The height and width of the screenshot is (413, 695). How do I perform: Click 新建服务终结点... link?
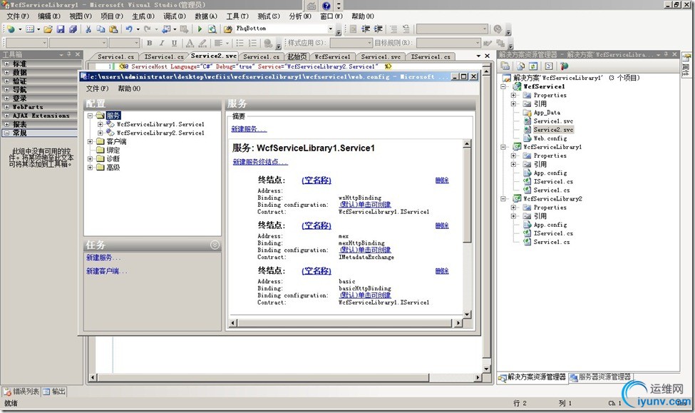(261, 161)
